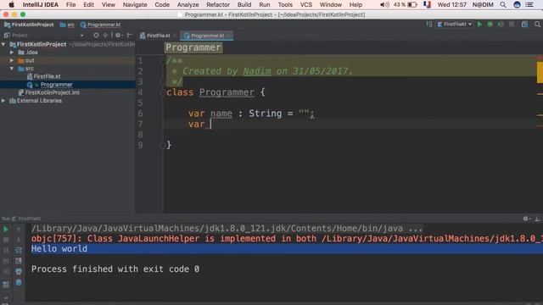Expand the out folder
Viewport: 543px width, 305px height.
(12, 60)
